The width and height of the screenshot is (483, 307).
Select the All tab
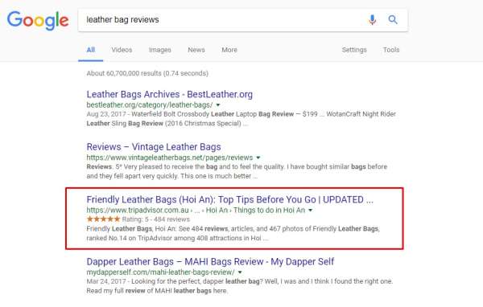point(90,50)
